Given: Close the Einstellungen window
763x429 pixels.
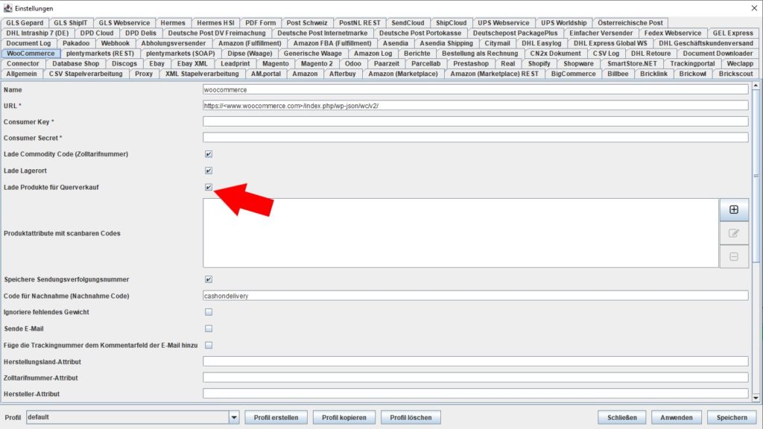Looking at the screenshot, I should click(x=754, y=8).
